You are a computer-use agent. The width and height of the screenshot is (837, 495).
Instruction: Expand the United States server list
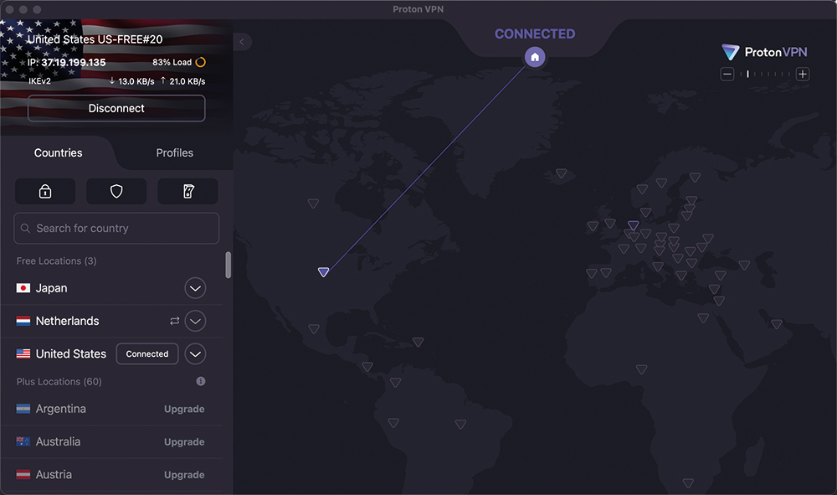tap(195, 354)
